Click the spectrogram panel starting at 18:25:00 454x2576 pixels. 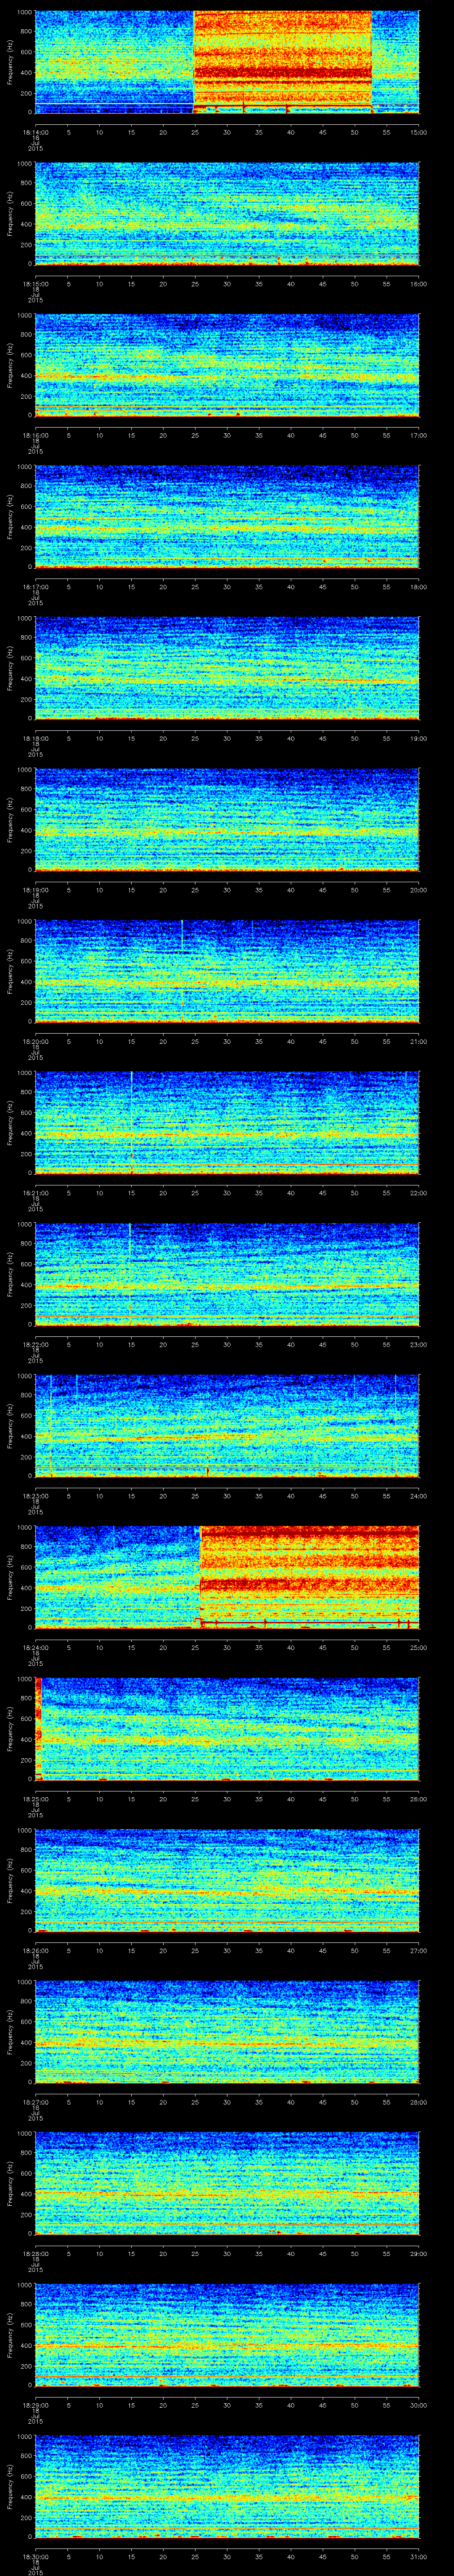[x=227, y=1729]
